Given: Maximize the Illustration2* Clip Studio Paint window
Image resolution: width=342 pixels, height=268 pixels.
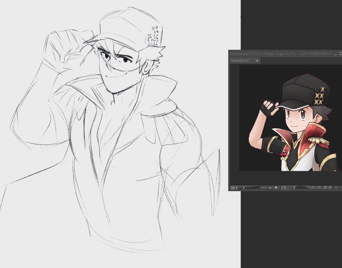Looking at the screenshot, I should (x=341, y=54).
